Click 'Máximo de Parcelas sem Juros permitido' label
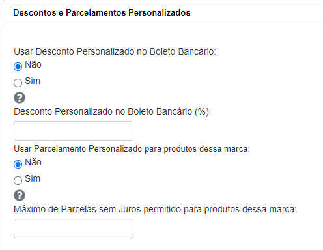The width and height of the screenshot is (323, 250). [155, 209]
